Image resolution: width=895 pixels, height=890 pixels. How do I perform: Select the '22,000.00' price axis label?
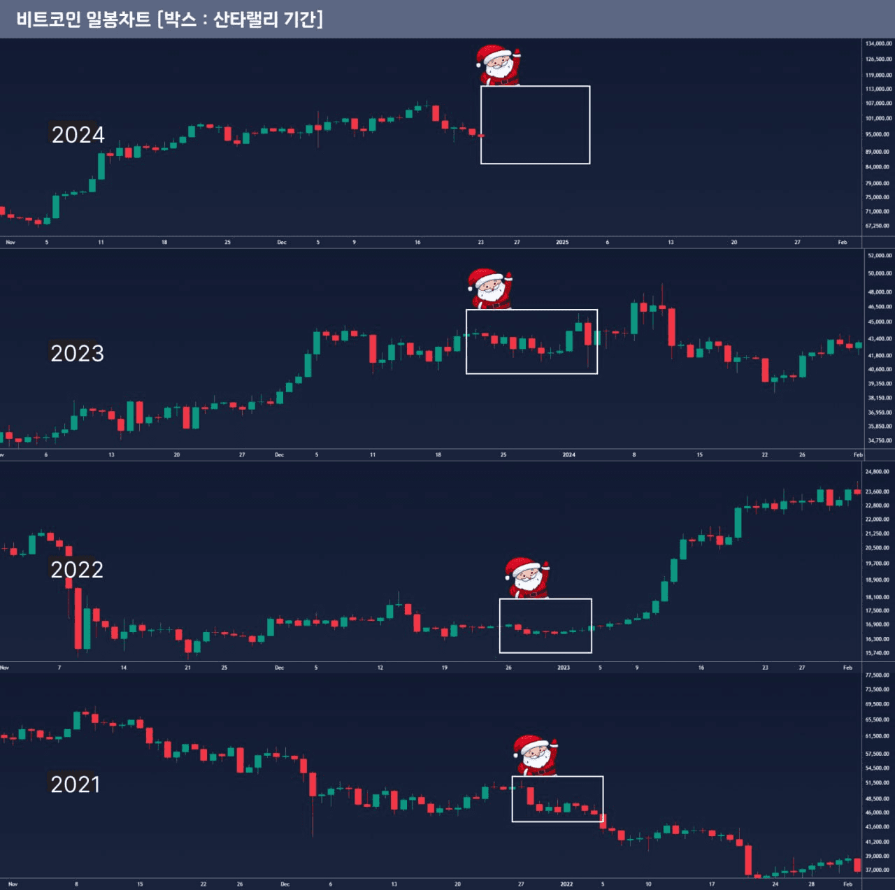coord(878,519)
